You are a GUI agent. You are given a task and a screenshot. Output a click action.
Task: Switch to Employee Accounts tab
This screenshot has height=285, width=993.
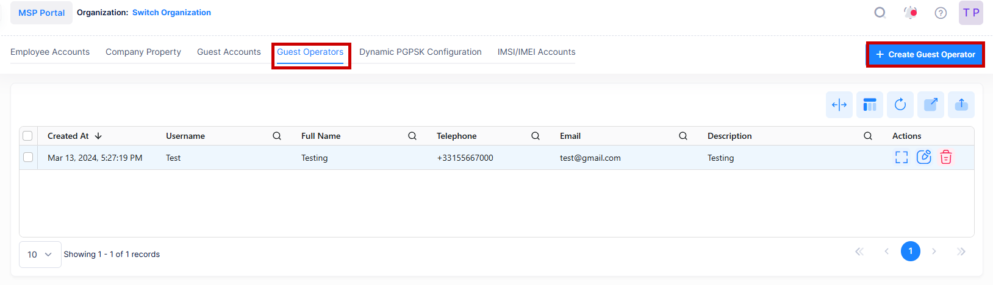(50, 52)
